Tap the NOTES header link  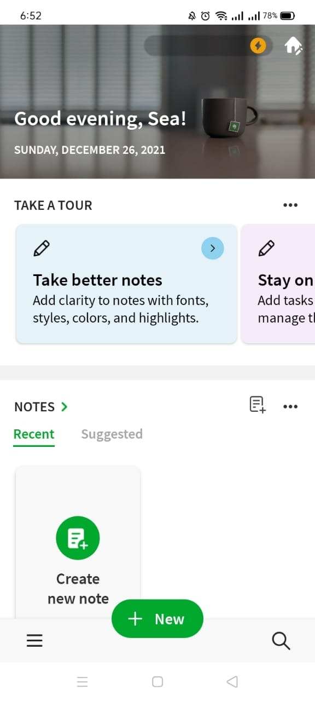pyautogui.click(x=34, y=407)
